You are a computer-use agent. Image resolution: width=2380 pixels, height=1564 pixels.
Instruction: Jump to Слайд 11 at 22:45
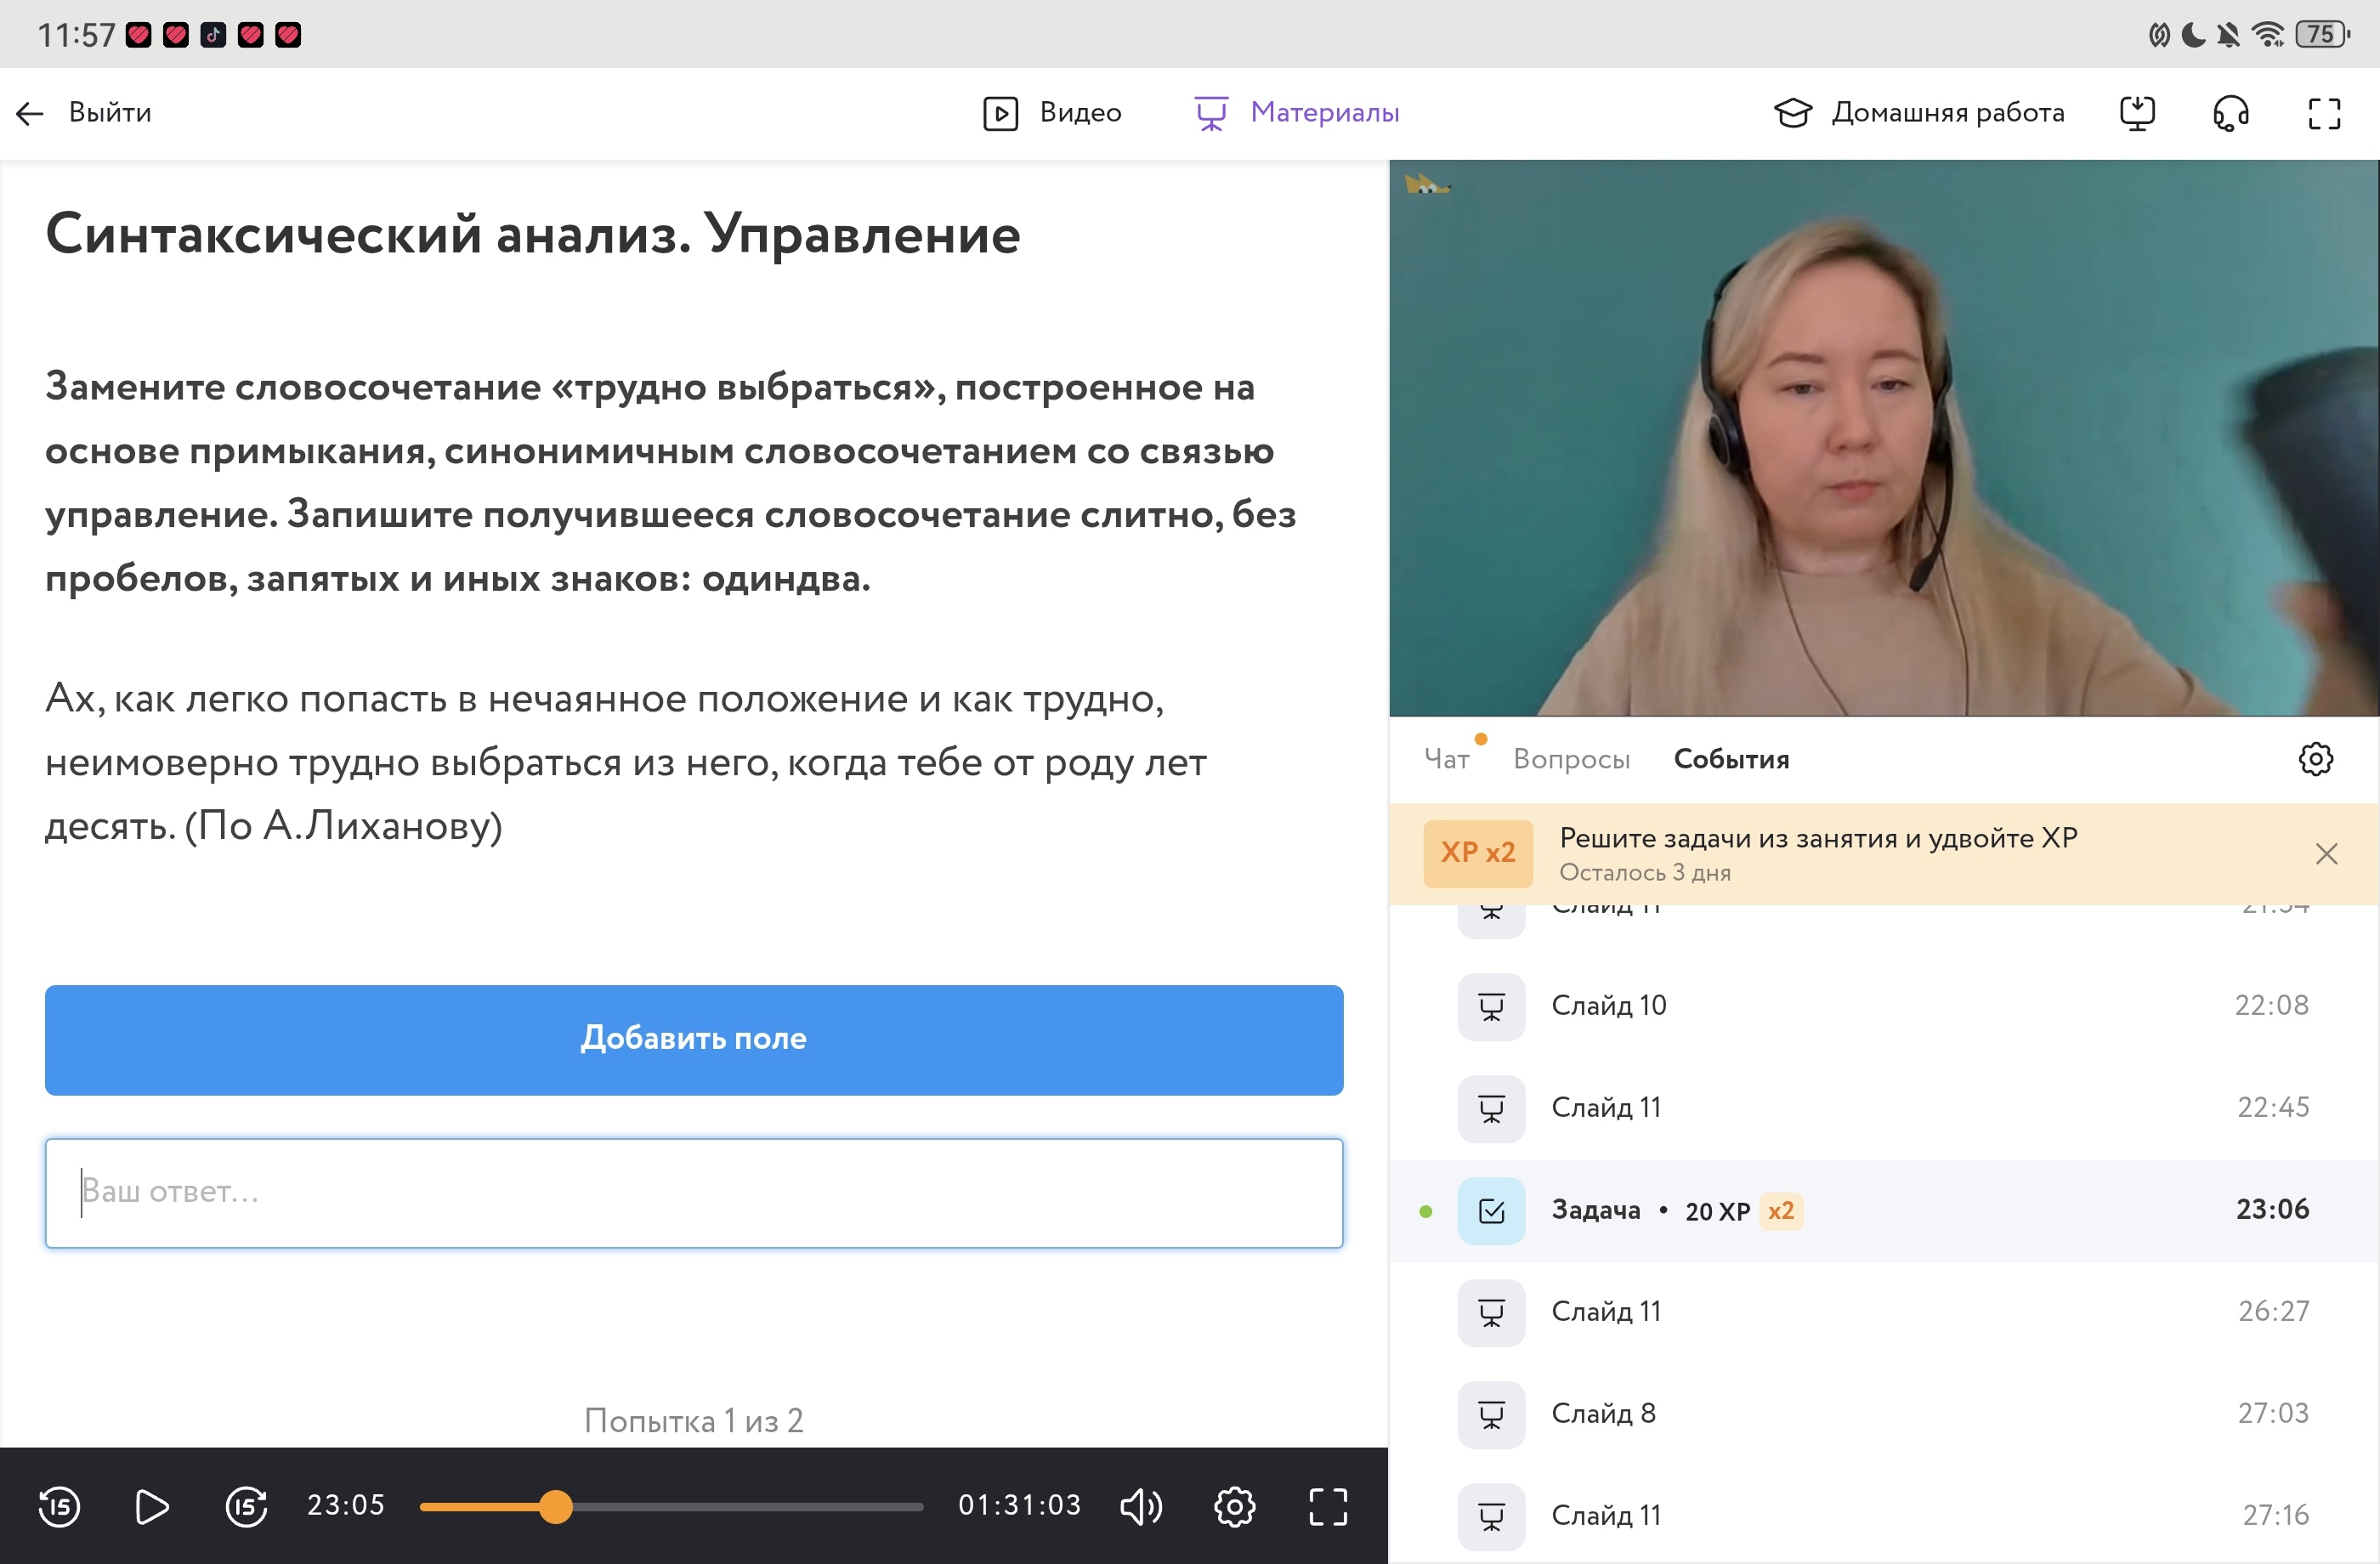[1883, 1108]
